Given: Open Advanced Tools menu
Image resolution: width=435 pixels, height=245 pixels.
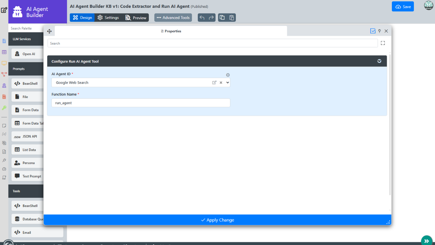Looking at the screenshot, I should click(173, 18).
